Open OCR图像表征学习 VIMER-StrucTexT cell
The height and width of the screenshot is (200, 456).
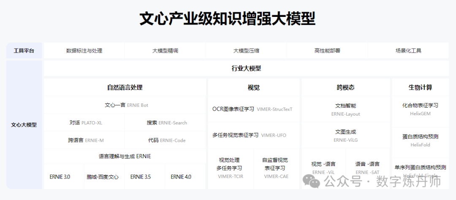(x=254, y=109)
